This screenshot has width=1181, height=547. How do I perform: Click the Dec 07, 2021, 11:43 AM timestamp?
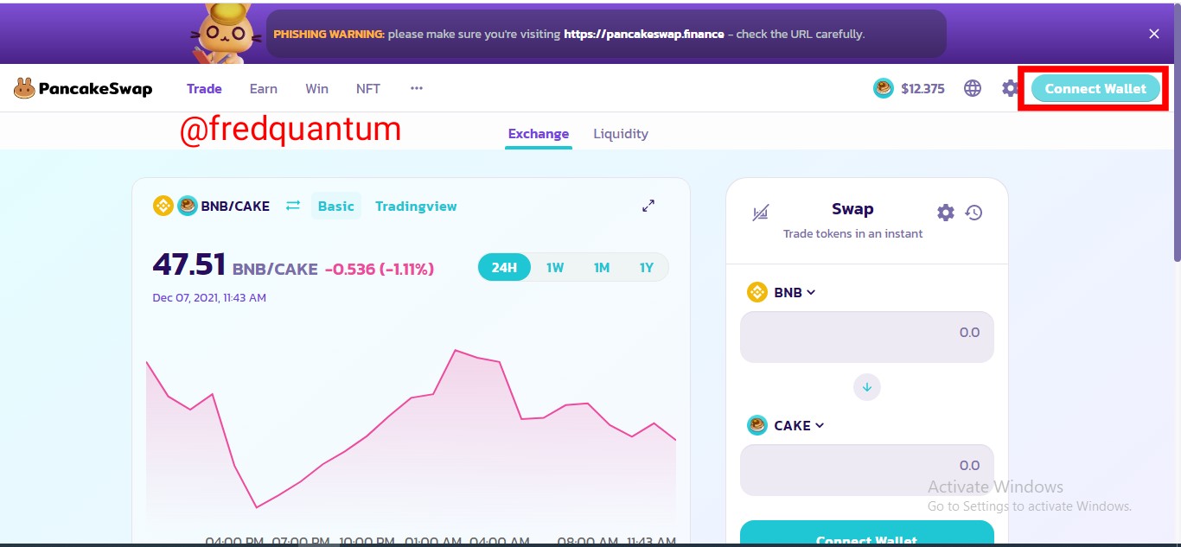click(209, 297)
